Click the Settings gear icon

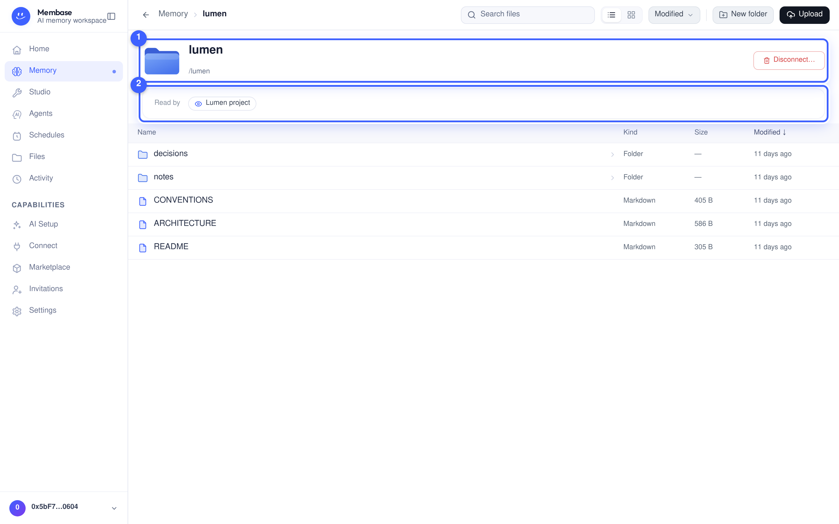click(x=17, y=311)
